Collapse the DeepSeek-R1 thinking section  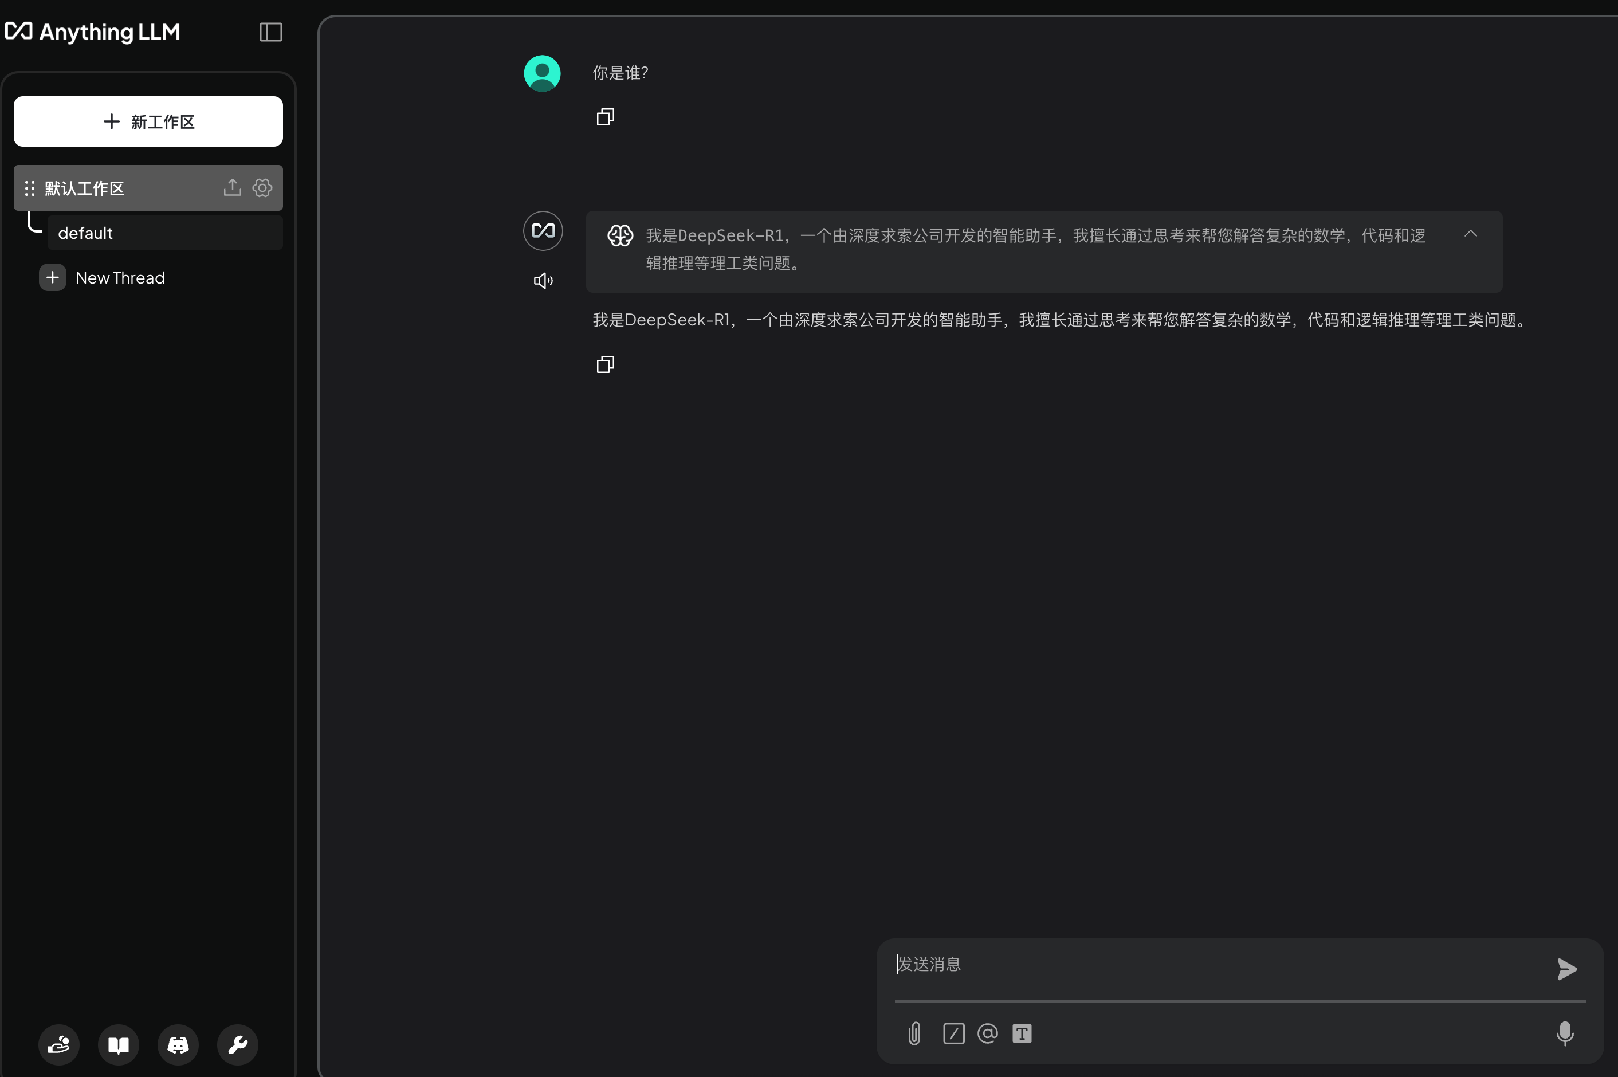pyautogui.click(x=1471, y=234)
